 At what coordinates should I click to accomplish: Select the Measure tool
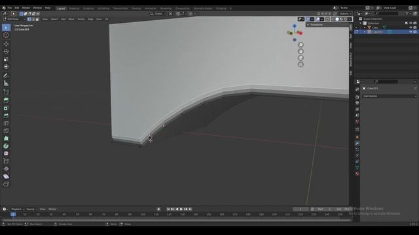(6, 84)
